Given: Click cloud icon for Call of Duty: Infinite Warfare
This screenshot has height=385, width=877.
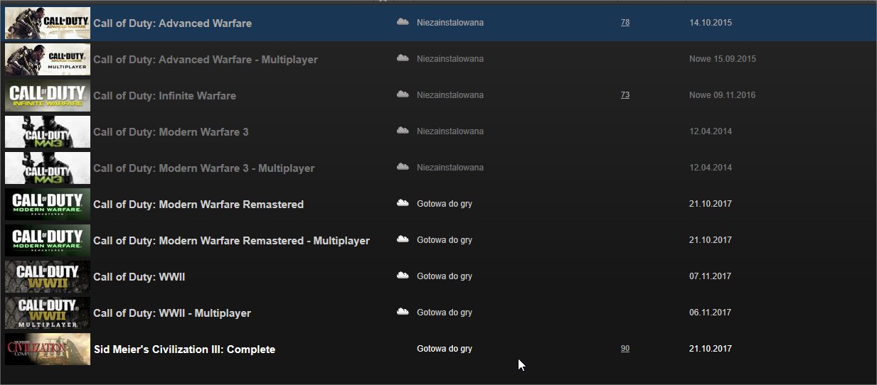Looking at the screenshot, I should [x=403, y=94].
